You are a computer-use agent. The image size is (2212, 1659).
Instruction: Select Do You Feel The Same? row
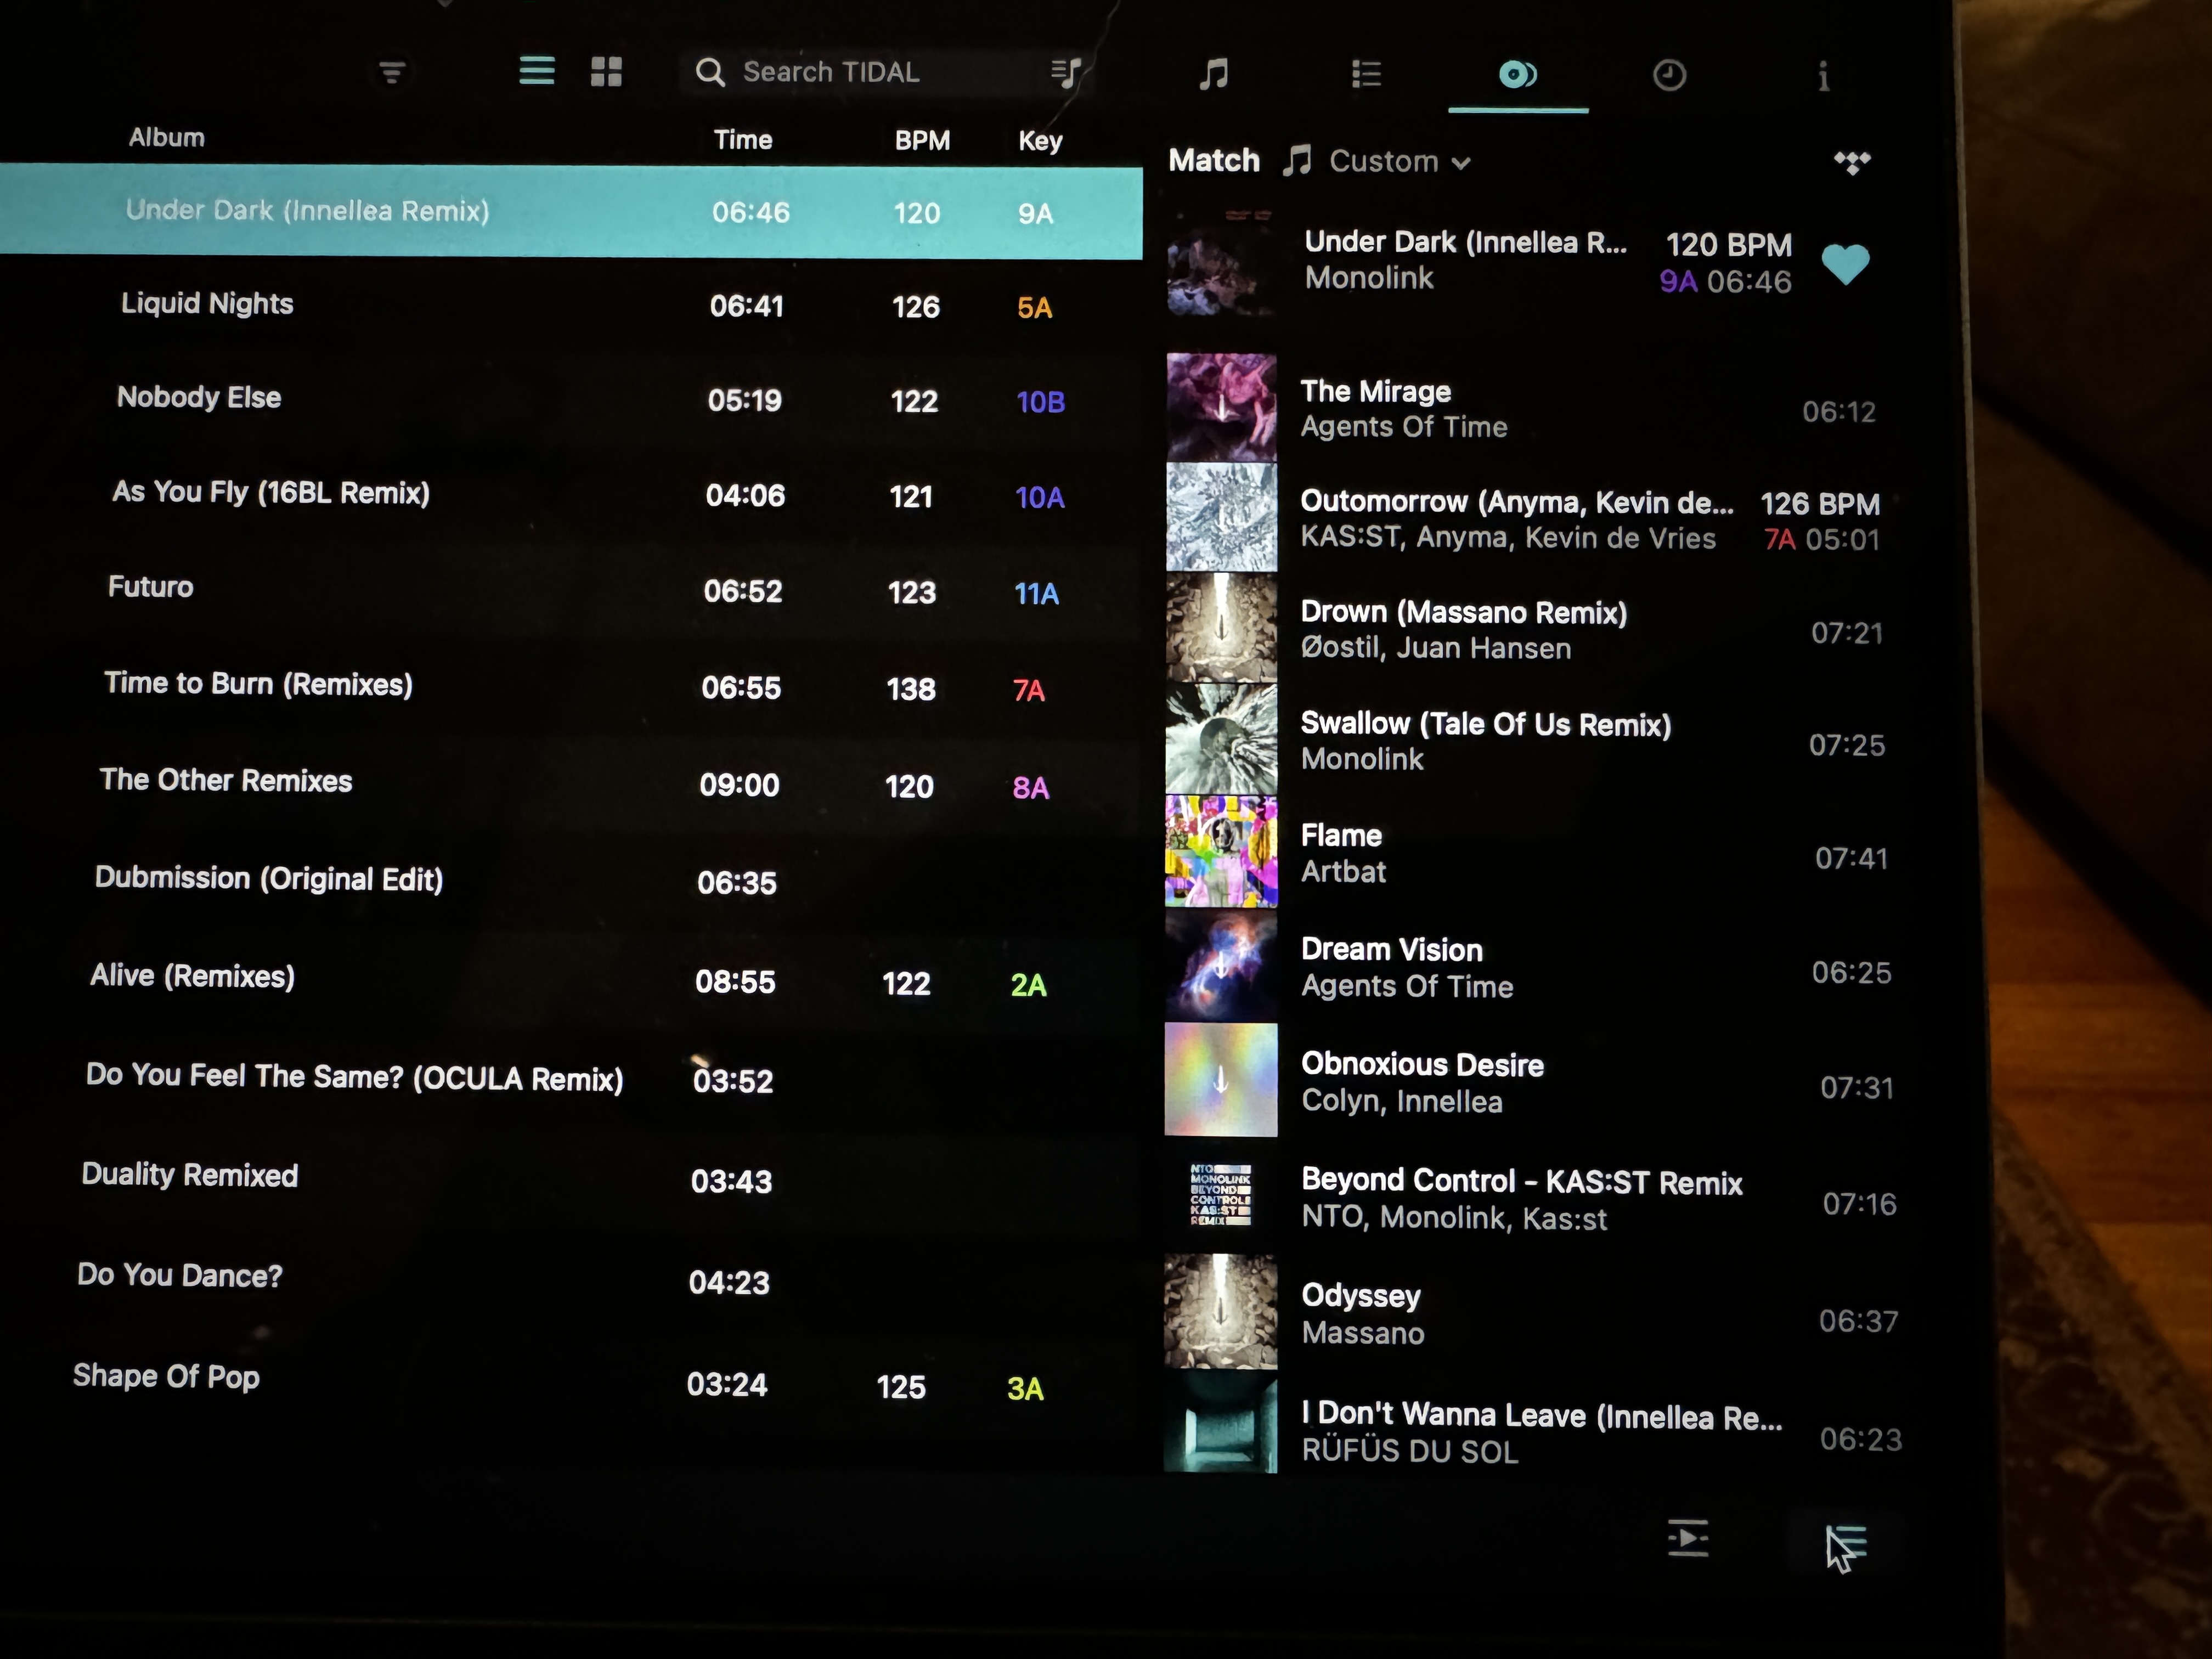click(x=570, y=1079)
